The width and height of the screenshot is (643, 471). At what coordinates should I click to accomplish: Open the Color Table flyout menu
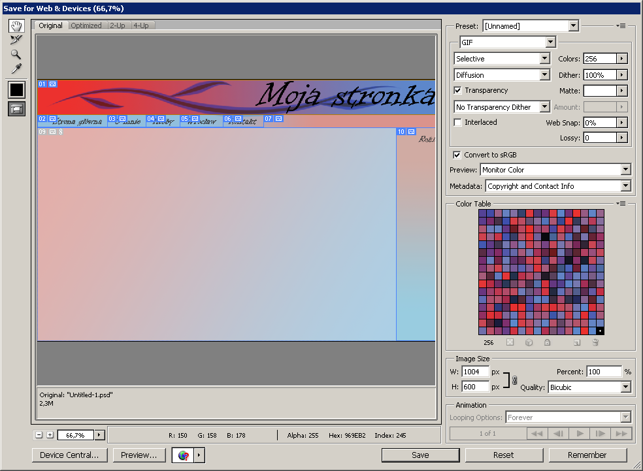(621, 203)
